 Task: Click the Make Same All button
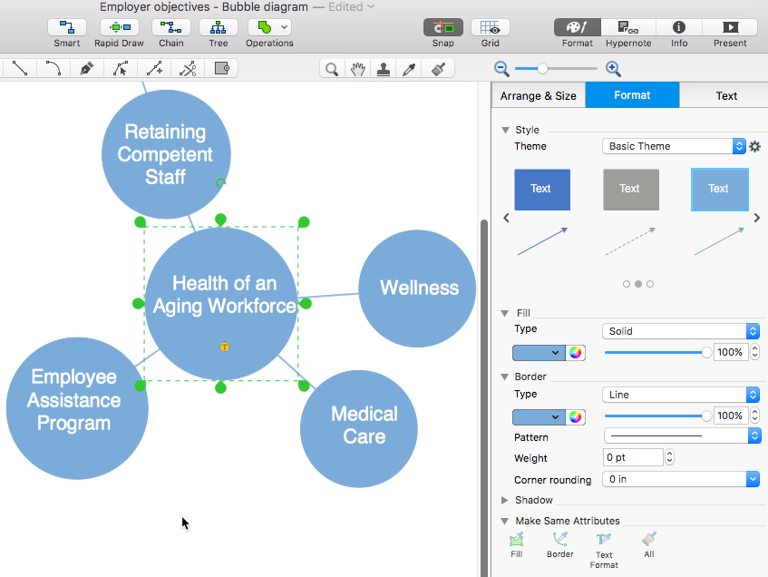649,545
